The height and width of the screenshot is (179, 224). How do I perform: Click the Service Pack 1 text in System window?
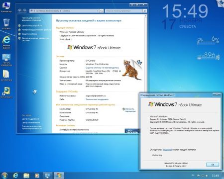tap(66, 39)
